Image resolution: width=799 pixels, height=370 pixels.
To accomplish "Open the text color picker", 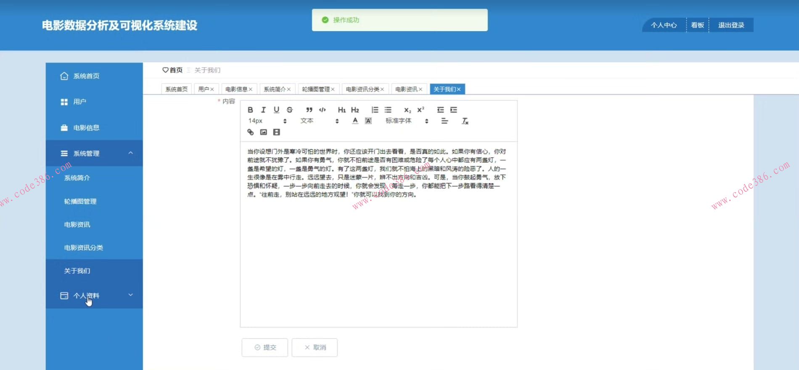I will [355, 121].
